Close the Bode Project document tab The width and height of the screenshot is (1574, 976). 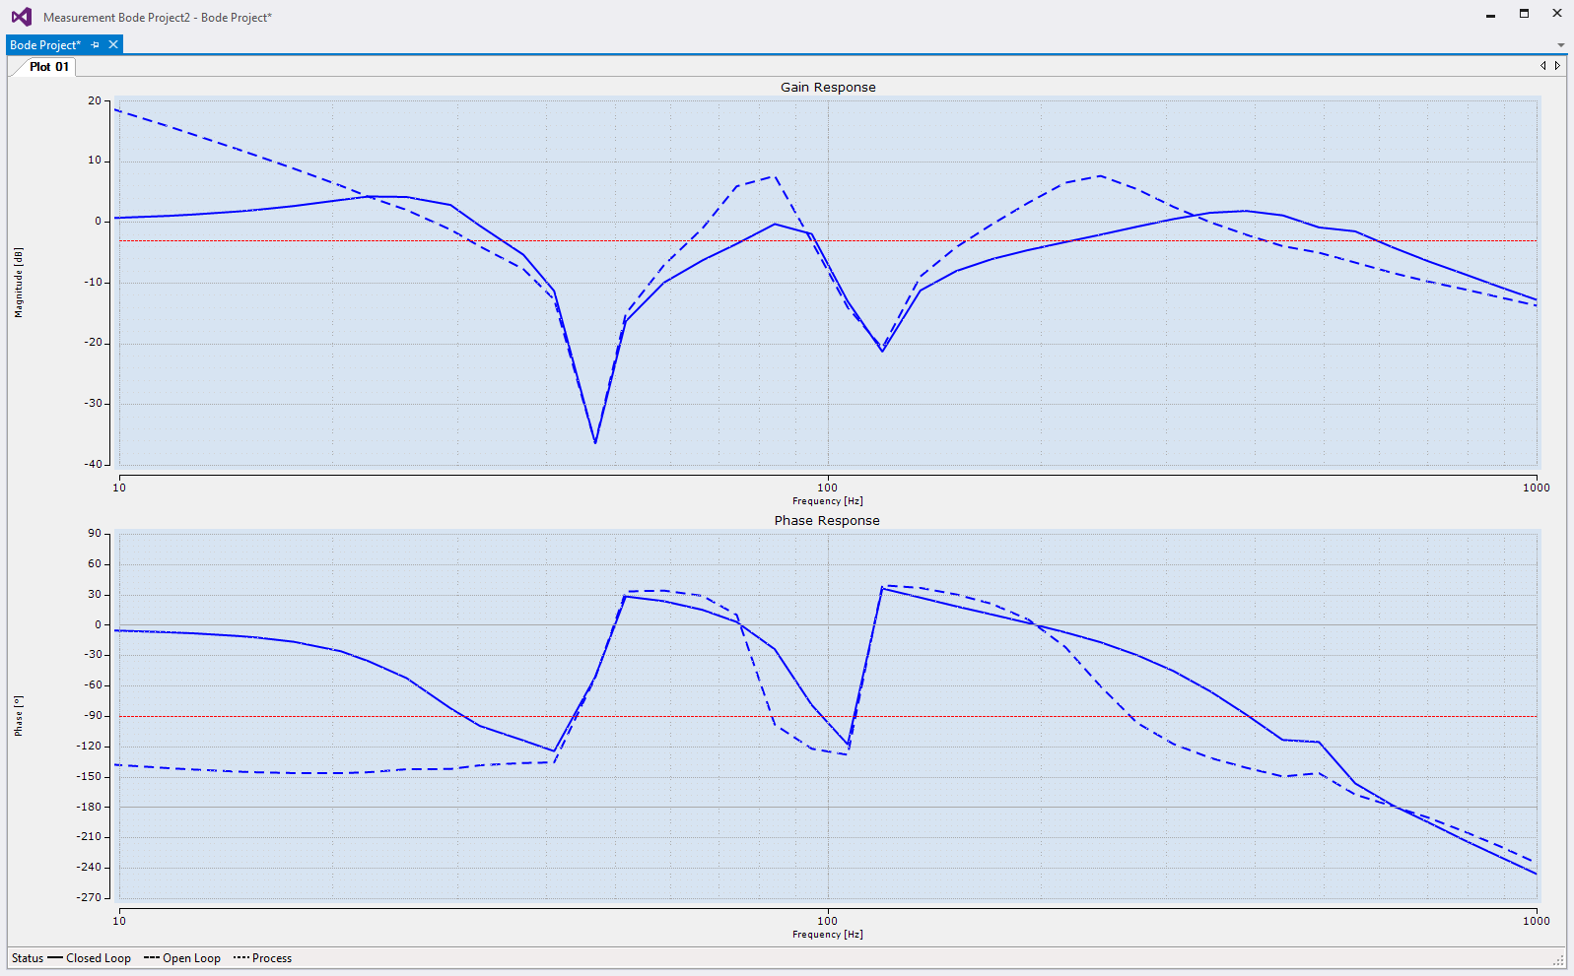pyautogui.click(x=113, y=44)
